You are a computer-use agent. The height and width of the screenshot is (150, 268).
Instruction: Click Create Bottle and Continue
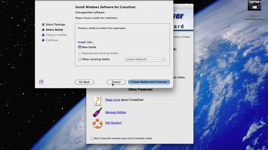[149, 82]
